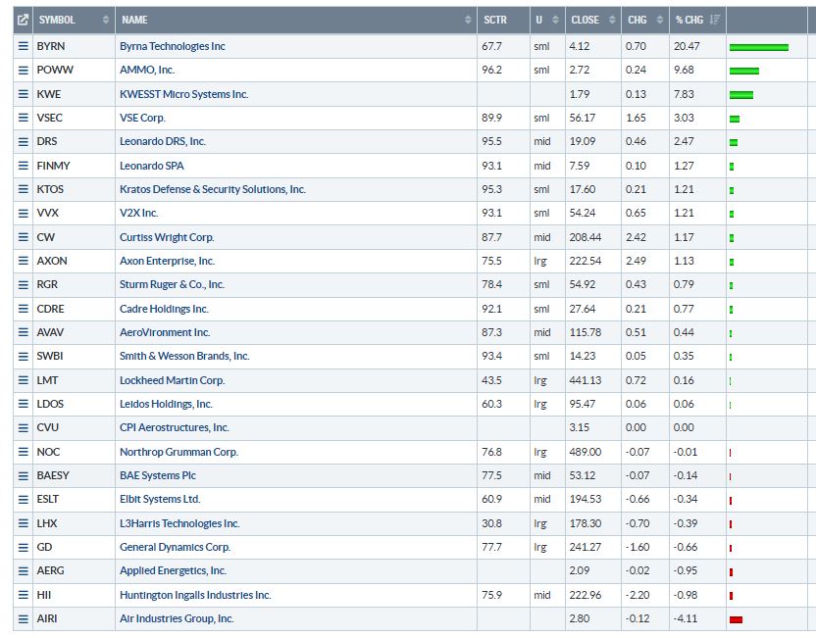The height and width of the screenshot is (638, 816).
Task: Open row menu for GD
Action: coord(23,547)
